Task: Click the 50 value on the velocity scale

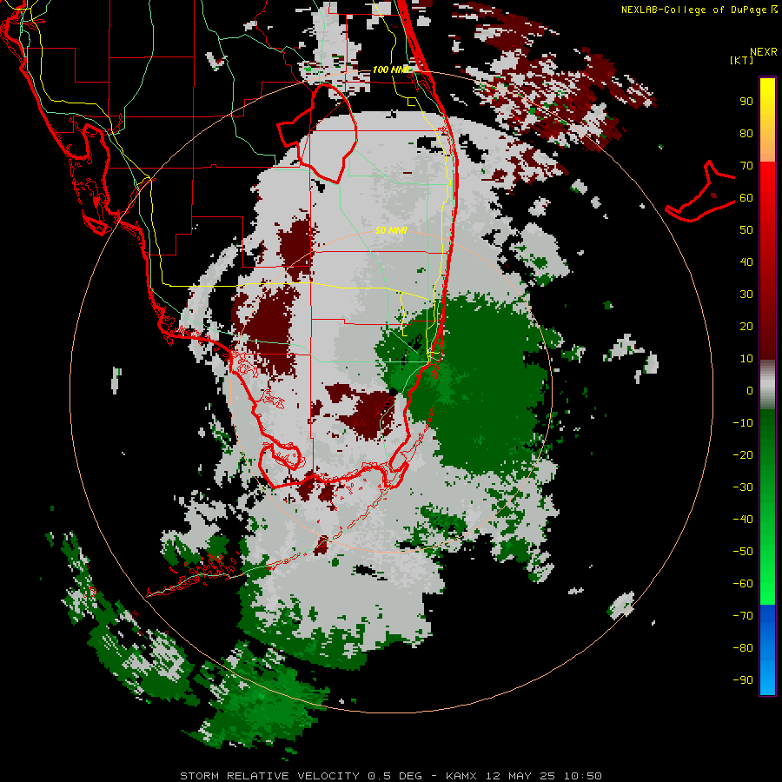Action: pos(746,230)
